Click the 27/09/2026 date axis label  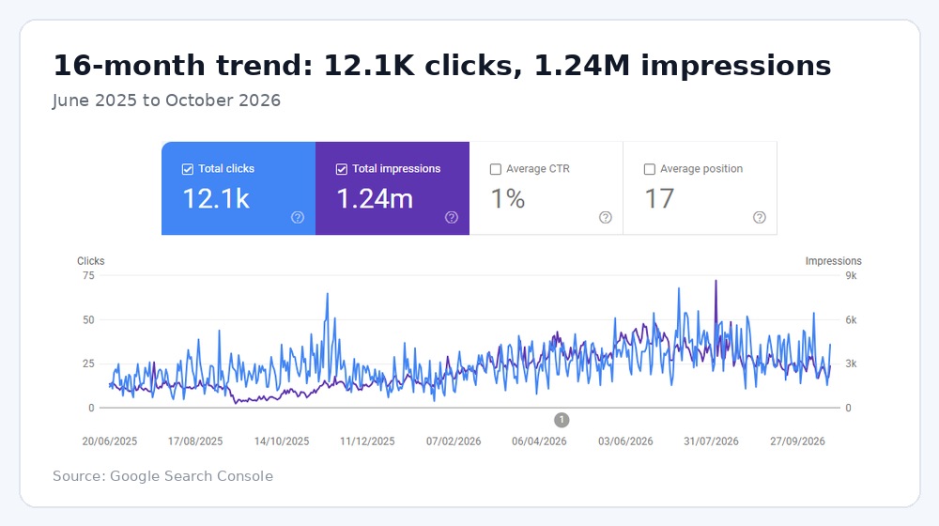(797, 441)
